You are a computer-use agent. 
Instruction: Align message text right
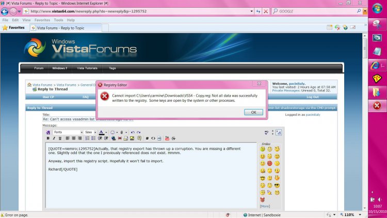point(79,138)
